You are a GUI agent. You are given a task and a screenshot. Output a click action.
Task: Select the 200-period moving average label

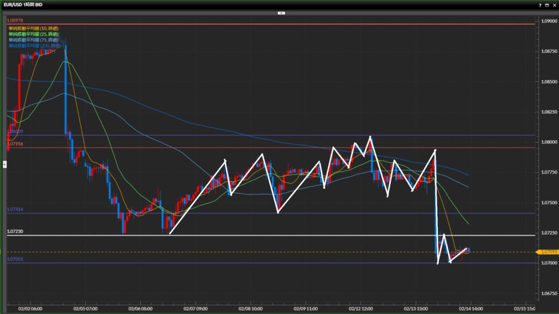point(34,46)
